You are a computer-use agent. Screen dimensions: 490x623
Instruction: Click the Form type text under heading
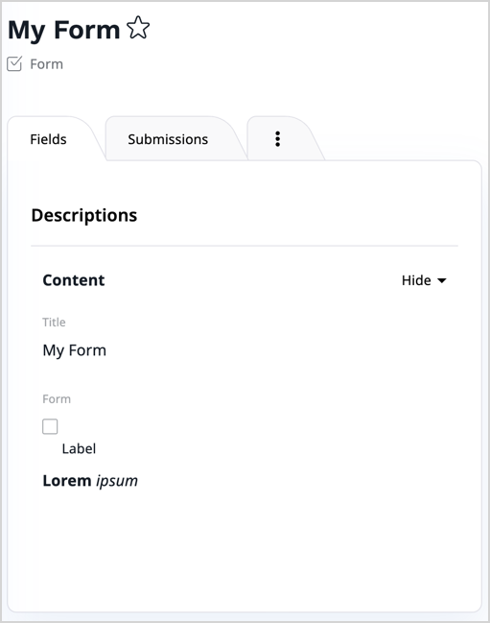tap(46, 64)
